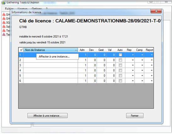Close the Informations de licence dialog
172x134 pixels.
click(x=156, y=11)
